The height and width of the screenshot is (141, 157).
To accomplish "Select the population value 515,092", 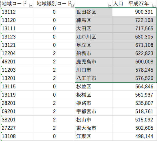I will click(134, 120).
